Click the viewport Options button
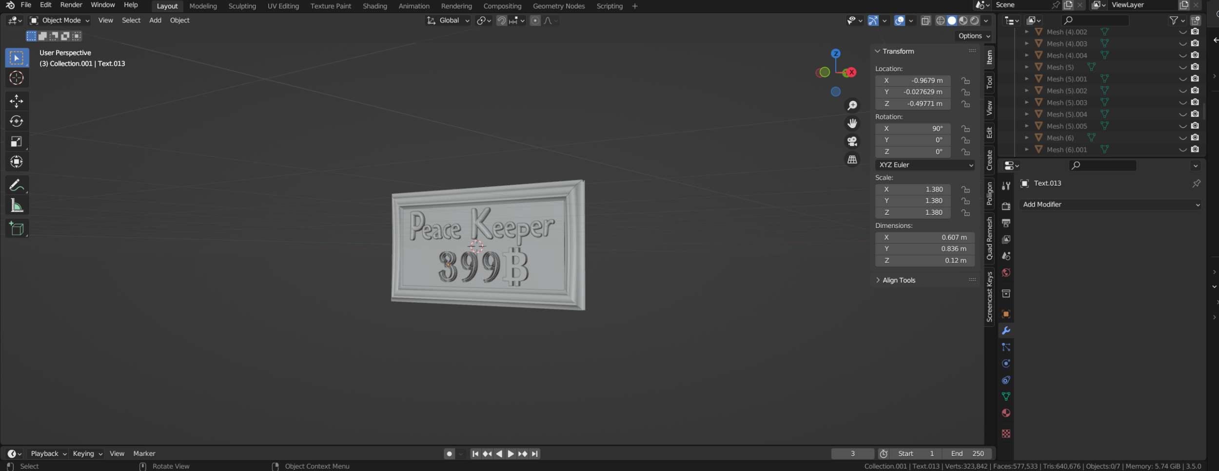 [x=973, y=36]
